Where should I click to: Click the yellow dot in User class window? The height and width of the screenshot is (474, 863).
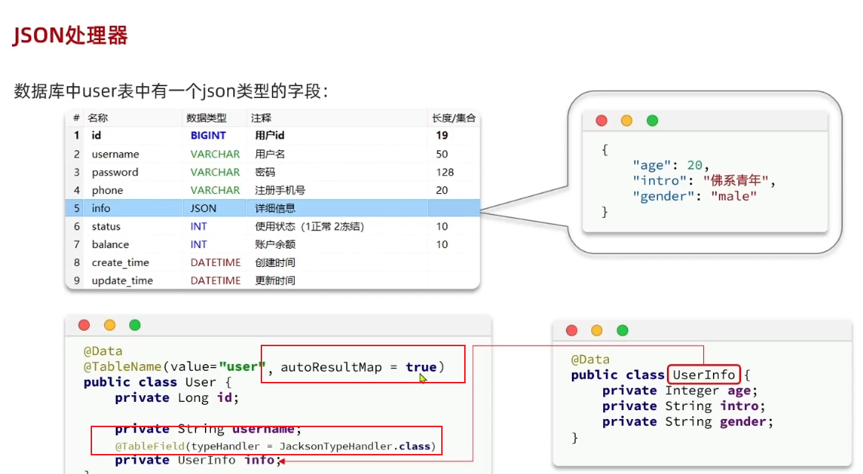click(x=109, y=325)
